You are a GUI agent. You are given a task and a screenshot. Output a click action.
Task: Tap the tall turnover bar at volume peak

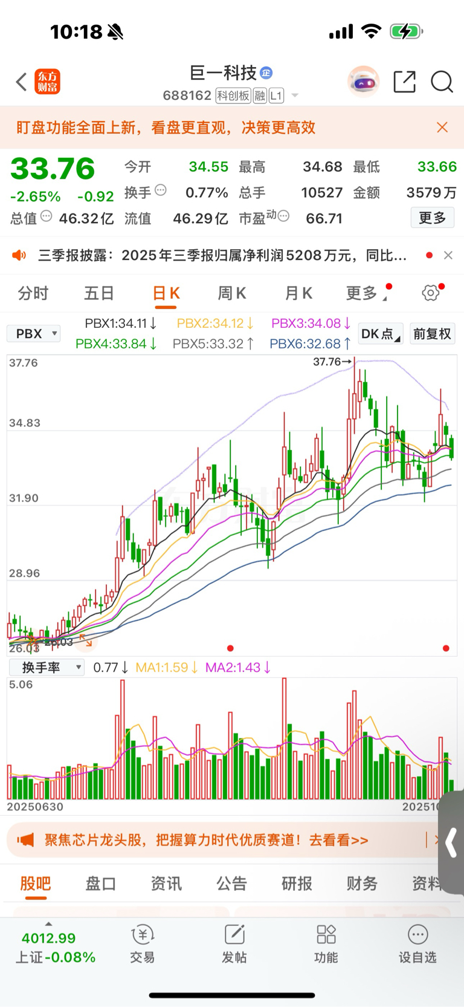pos(285,738)
